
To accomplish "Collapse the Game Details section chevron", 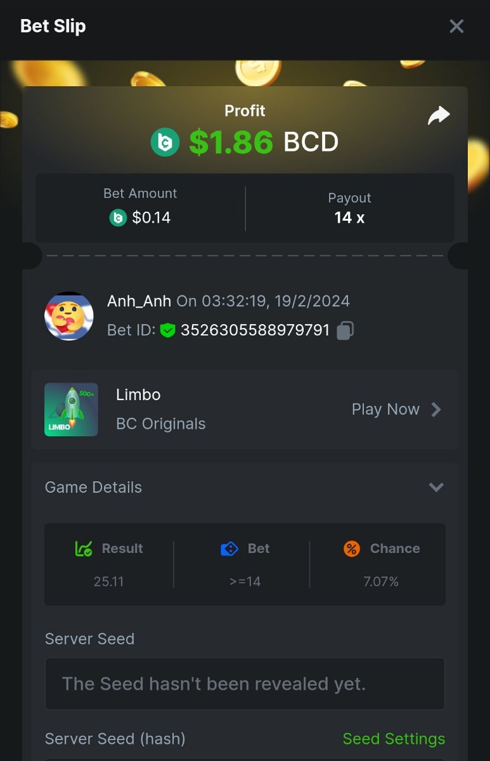I will point(436,487).
